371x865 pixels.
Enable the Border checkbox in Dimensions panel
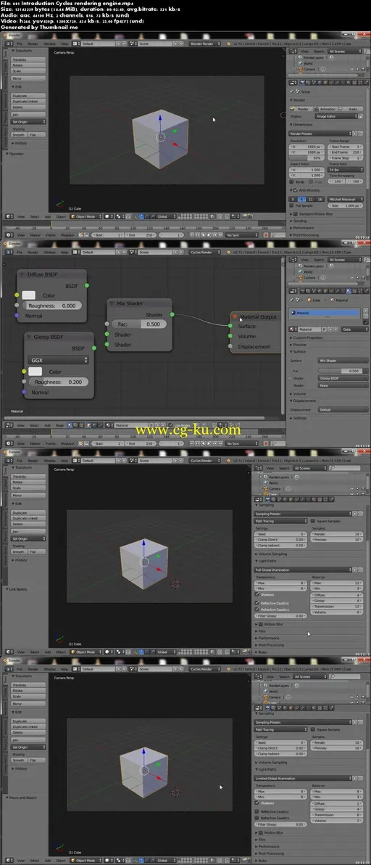292,181
